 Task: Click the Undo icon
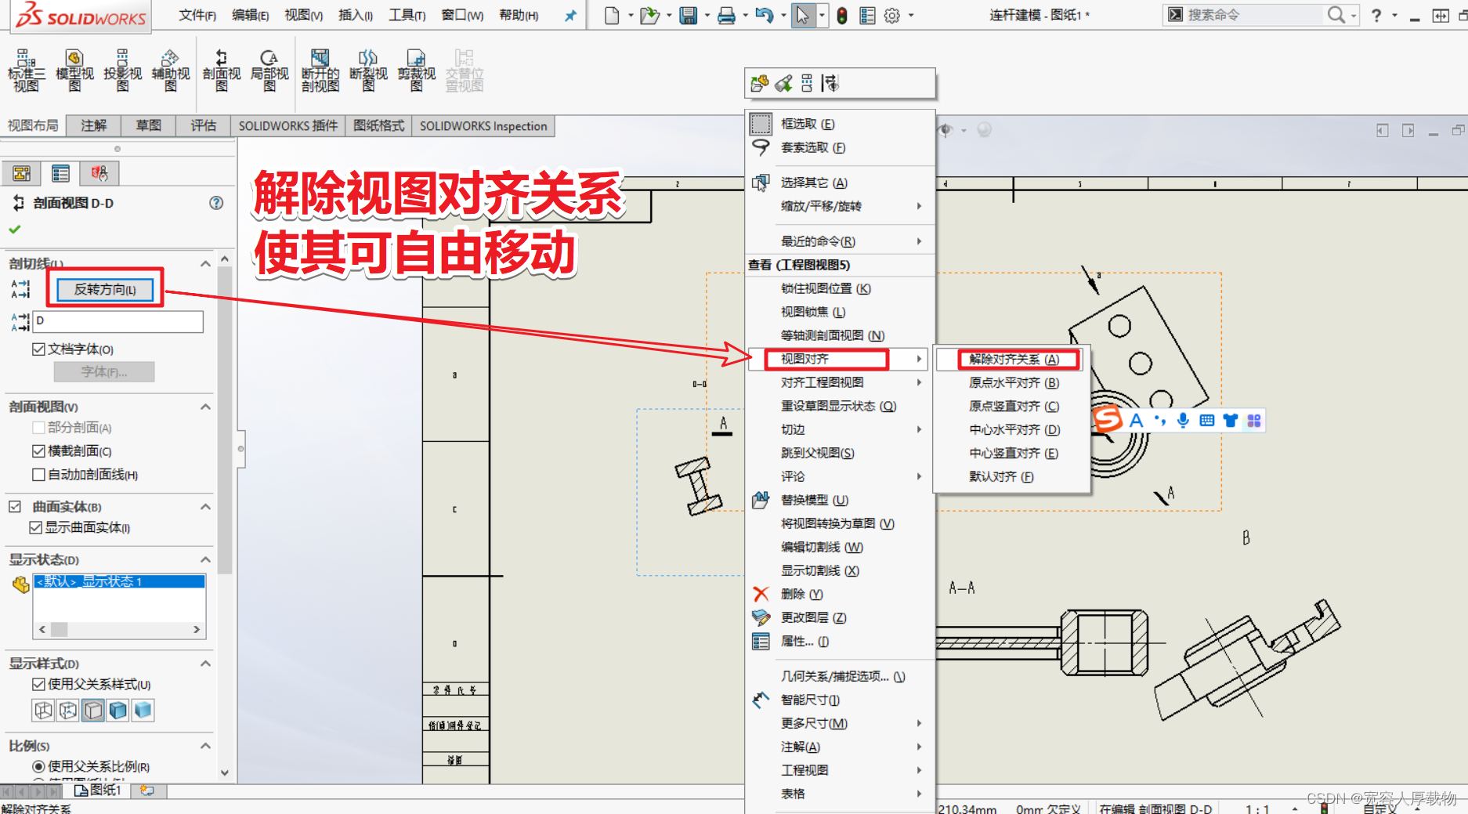pyautogui.click(x=765, y=15)
